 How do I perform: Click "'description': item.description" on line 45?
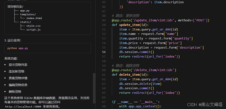click(155, 2)
